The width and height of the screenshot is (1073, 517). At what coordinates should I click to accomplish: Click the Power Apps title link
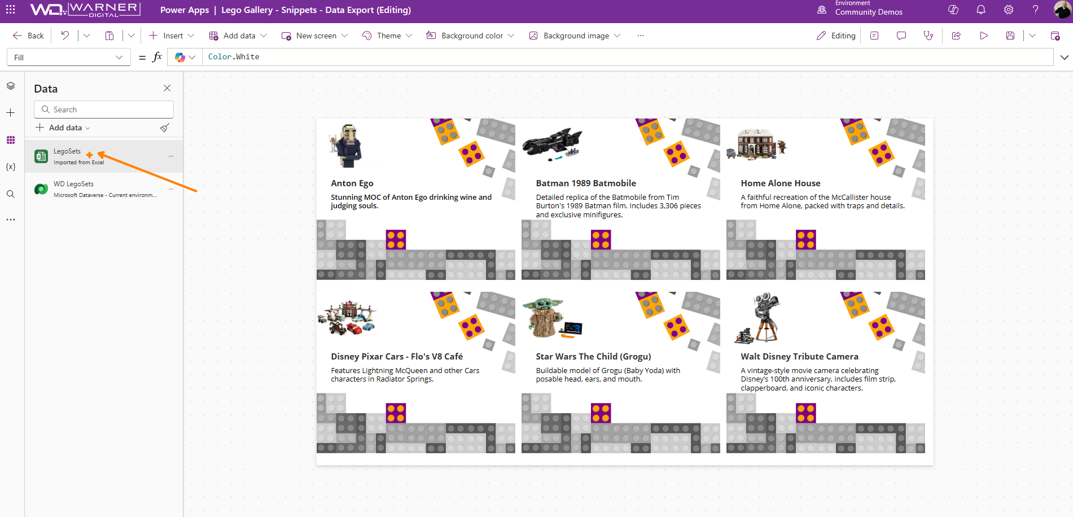coord(185,10)
